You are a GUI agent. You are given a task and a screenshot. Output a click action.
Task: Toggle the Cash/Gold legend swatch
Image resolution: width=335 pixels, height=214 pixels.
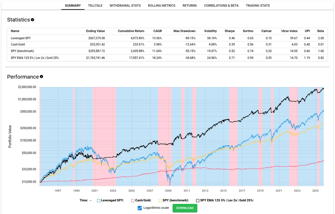133,201
